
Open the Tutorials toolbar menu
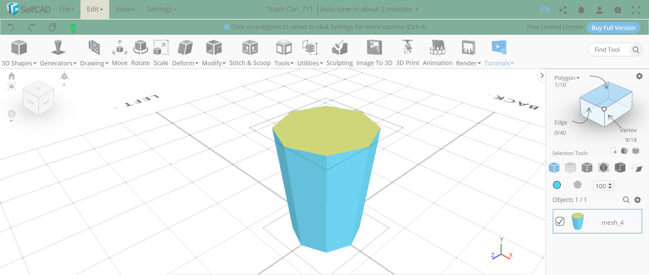pos(499,53)
